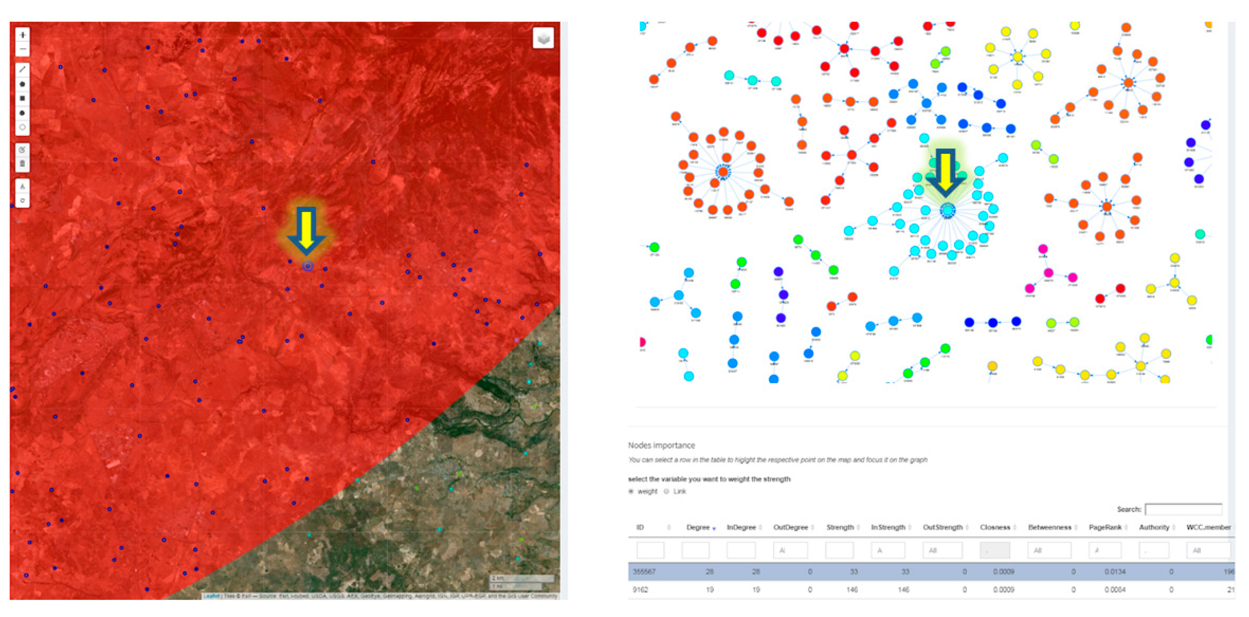Select the draw polyline tool
1249x617 pixels.
22,70
